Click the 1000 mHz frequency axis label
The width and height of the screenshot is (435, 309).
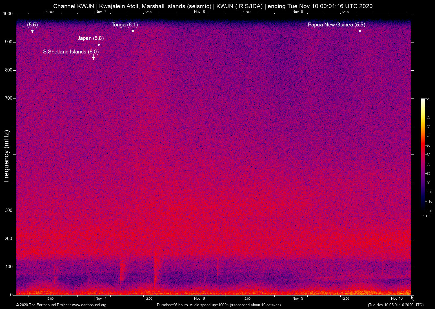click(8, 14)
